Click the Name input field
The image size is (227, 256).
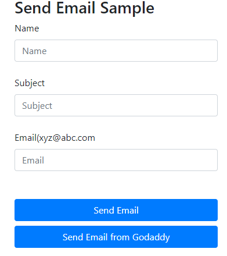tap(116, 51)
